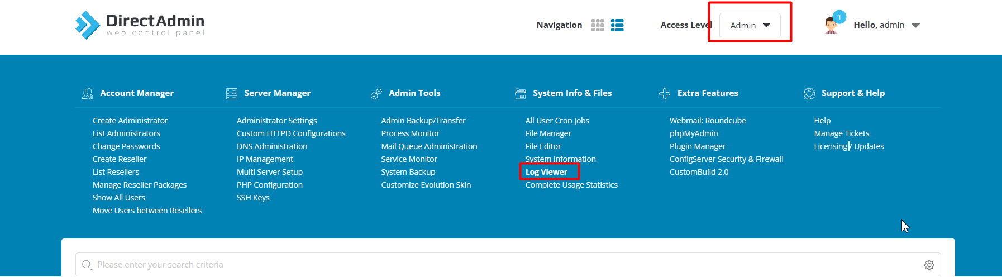1002x277 pixels.
Task: Open Service Monitor
Action: coord(409,159)
